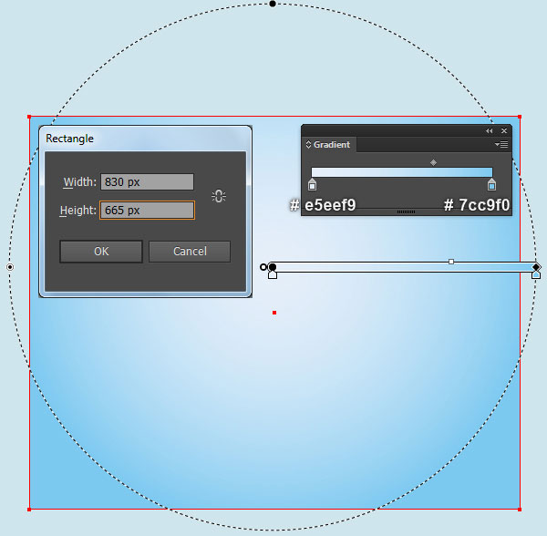Screen dimensions: 547x536
Task: Toggle the constrain proportions link icon
Action: coord(219,196)
